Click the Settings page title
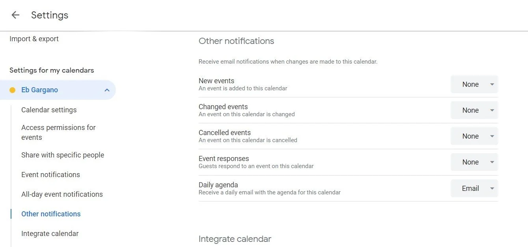The width and height of the screenshot is (528, 247). (x=50, y=15)
